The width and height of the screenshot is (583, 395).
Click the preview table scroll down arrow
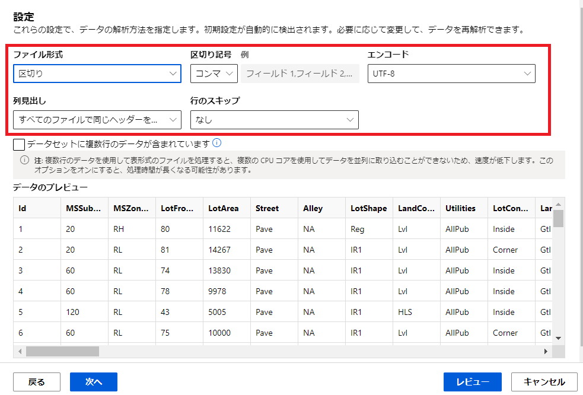558,338
